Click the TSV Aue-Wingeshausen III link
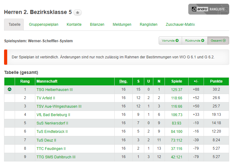This screenshot has height=163, width=232. pos(59,106)
